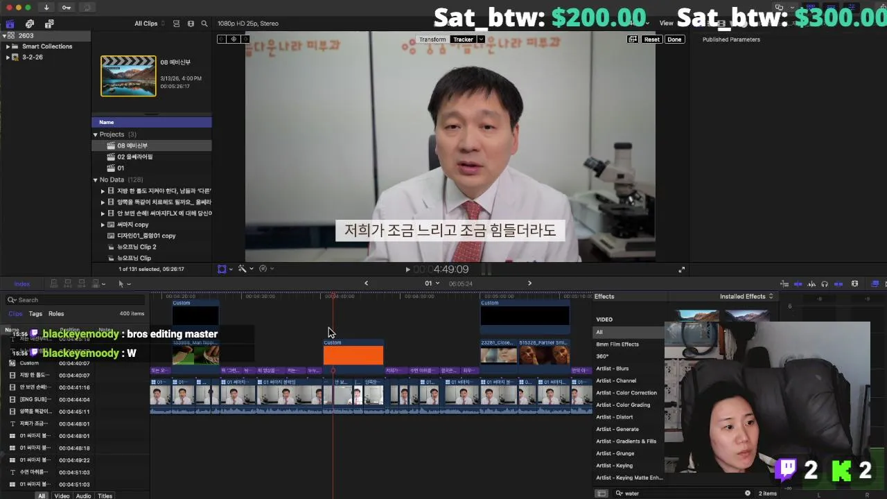The height and width of the screenshot is (499, 887).
Task: Open the View menu in viewer
Action: (666, 24)
